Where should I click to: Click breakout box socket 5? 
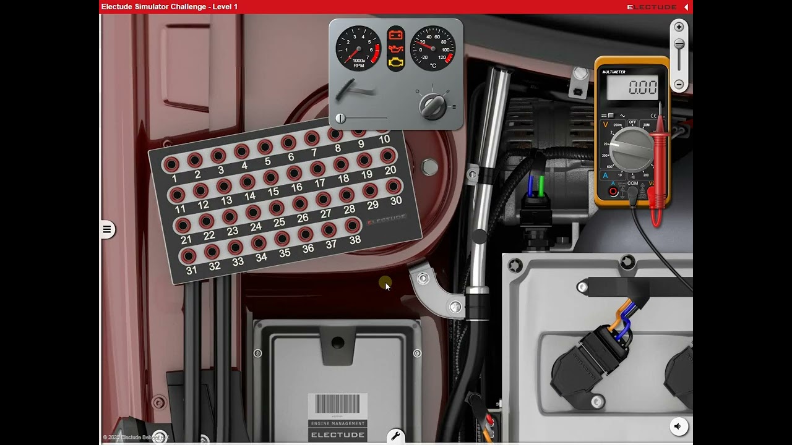pyautogui.click(x=265, y=146)
